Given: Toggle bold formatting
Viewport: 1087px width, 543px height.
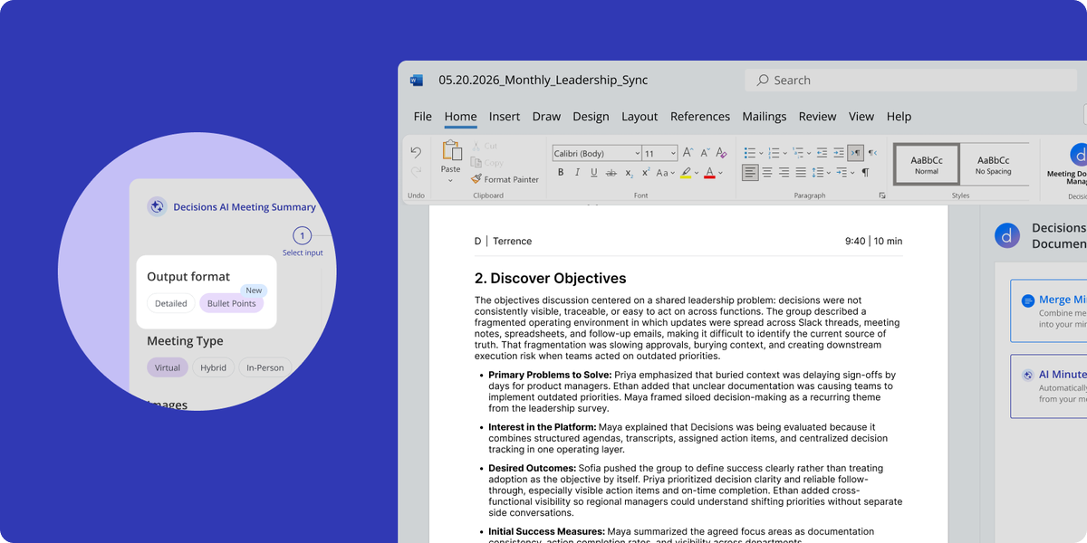Looking at the screenshot, I should 561,172.
